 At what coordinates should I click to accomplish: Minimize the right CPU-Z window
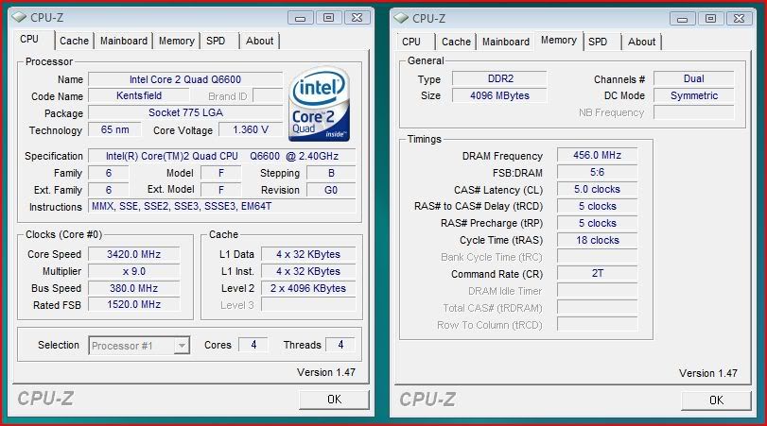click(x=683, y=19)
